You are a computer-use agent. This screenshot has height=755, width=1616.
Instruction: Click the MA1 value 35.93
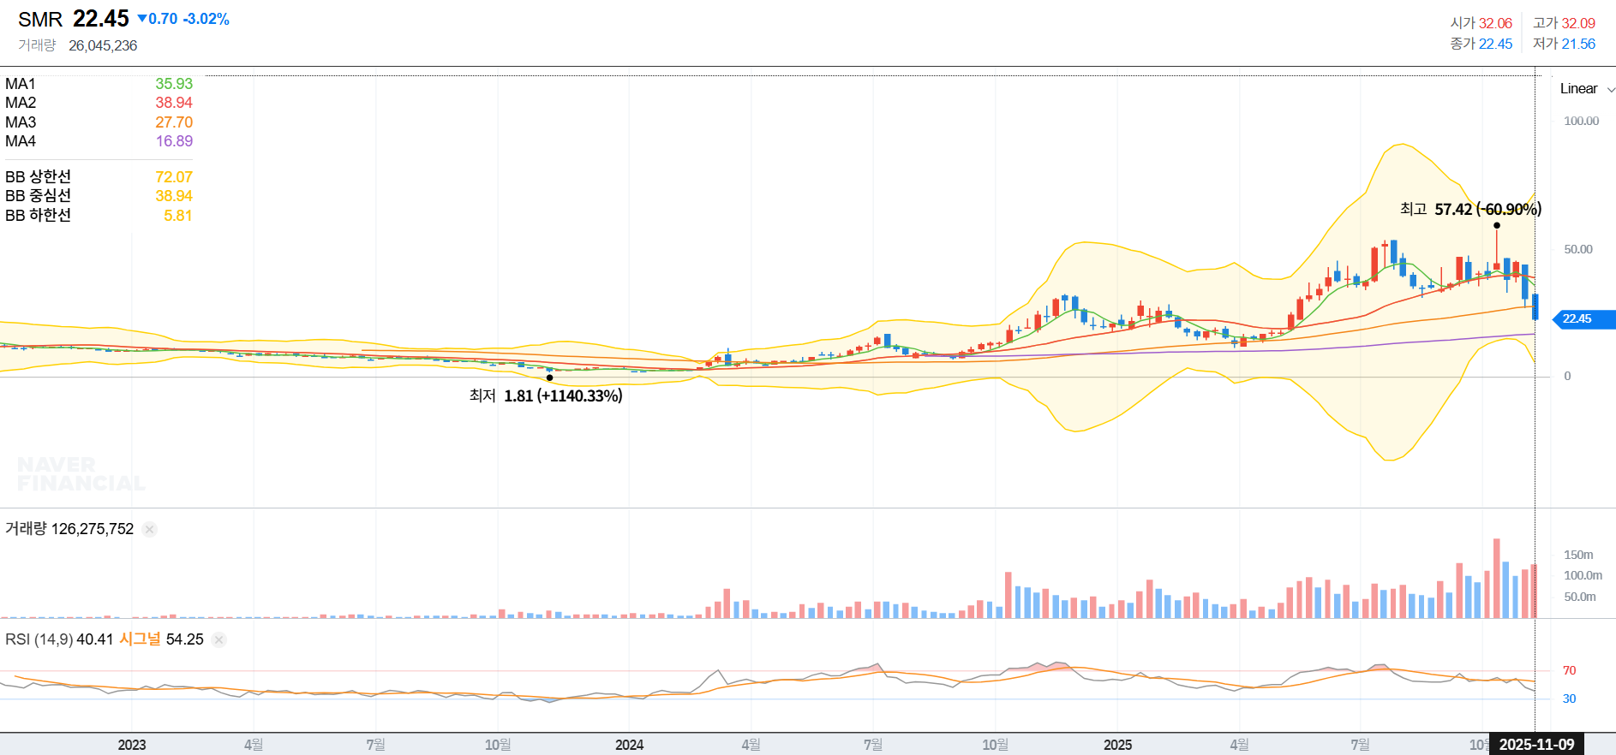pyautogui.click(x=174, y=84)
